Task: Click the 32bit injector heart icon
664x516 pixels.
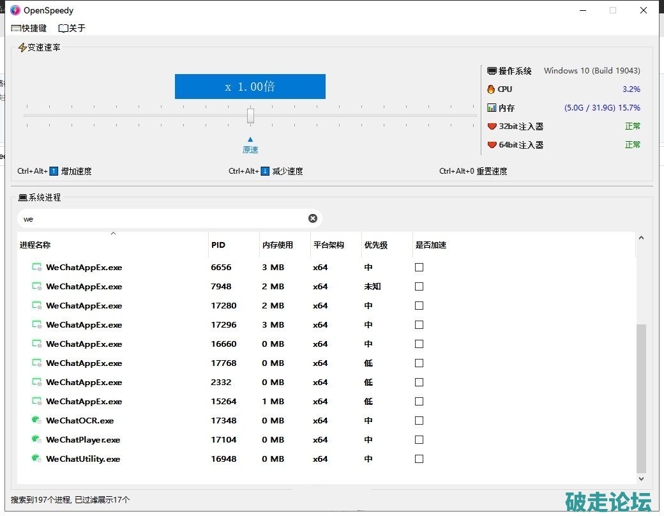Action: point(491,126)
